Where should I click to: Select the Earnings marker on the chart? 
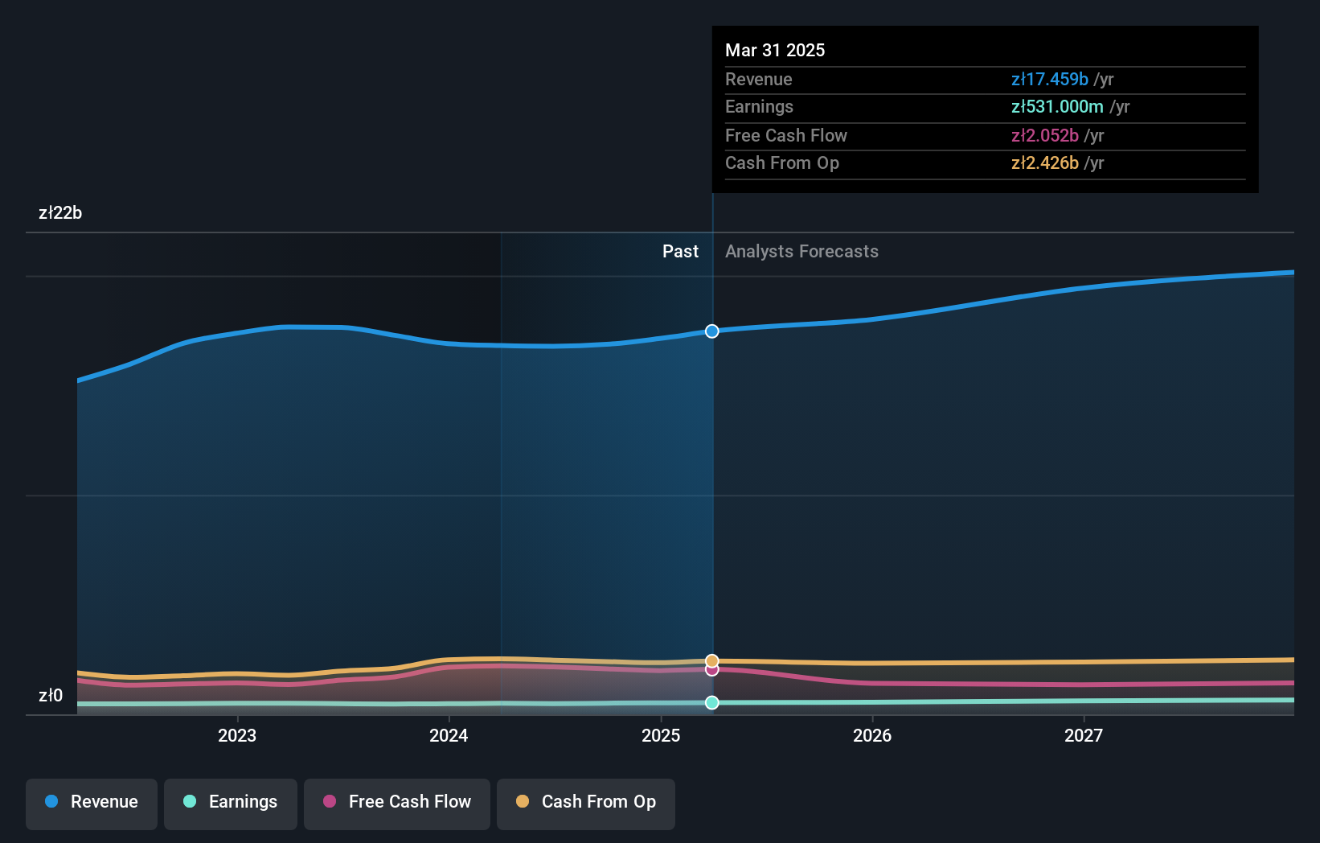(711, 702)
